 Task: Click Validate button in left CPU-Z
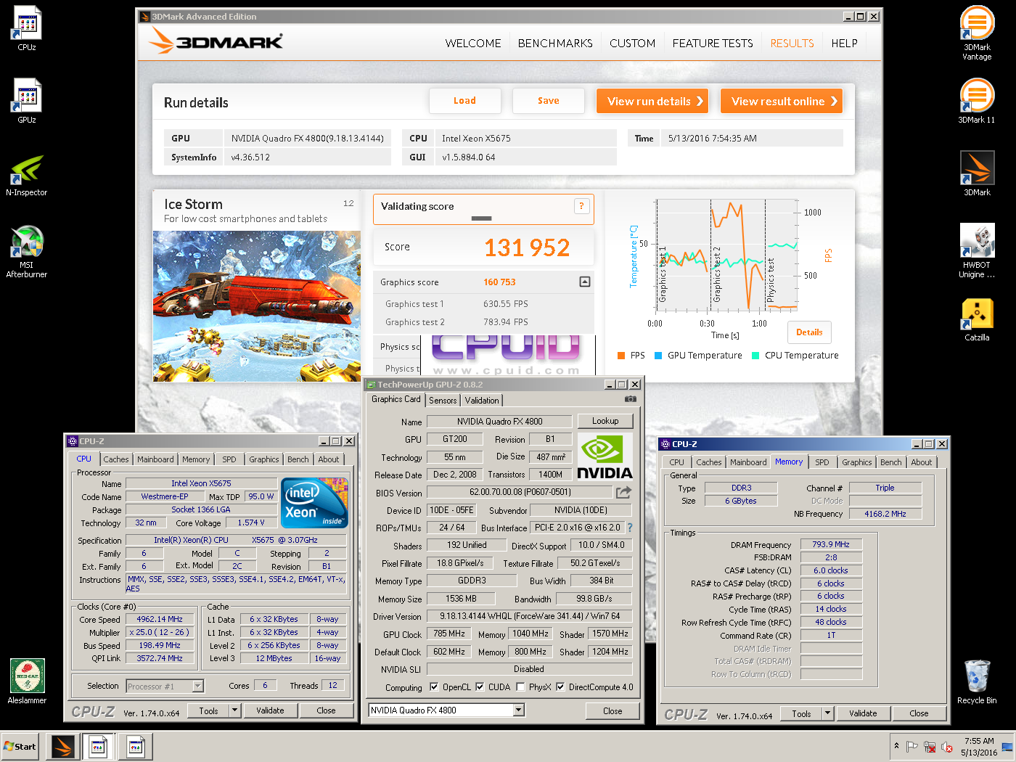[x=270, y=710]
